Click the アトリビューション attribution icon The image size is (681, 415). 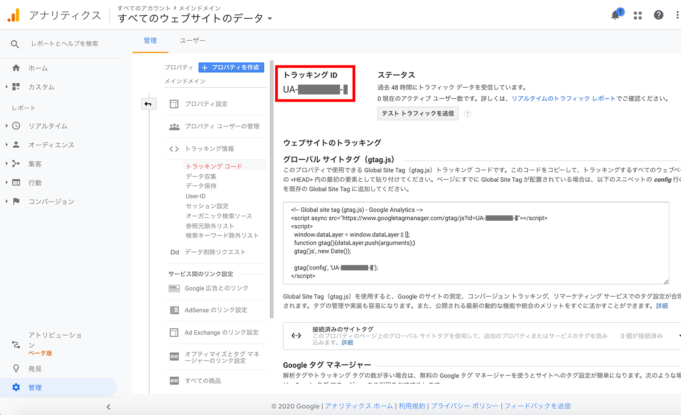click(16, 344)
